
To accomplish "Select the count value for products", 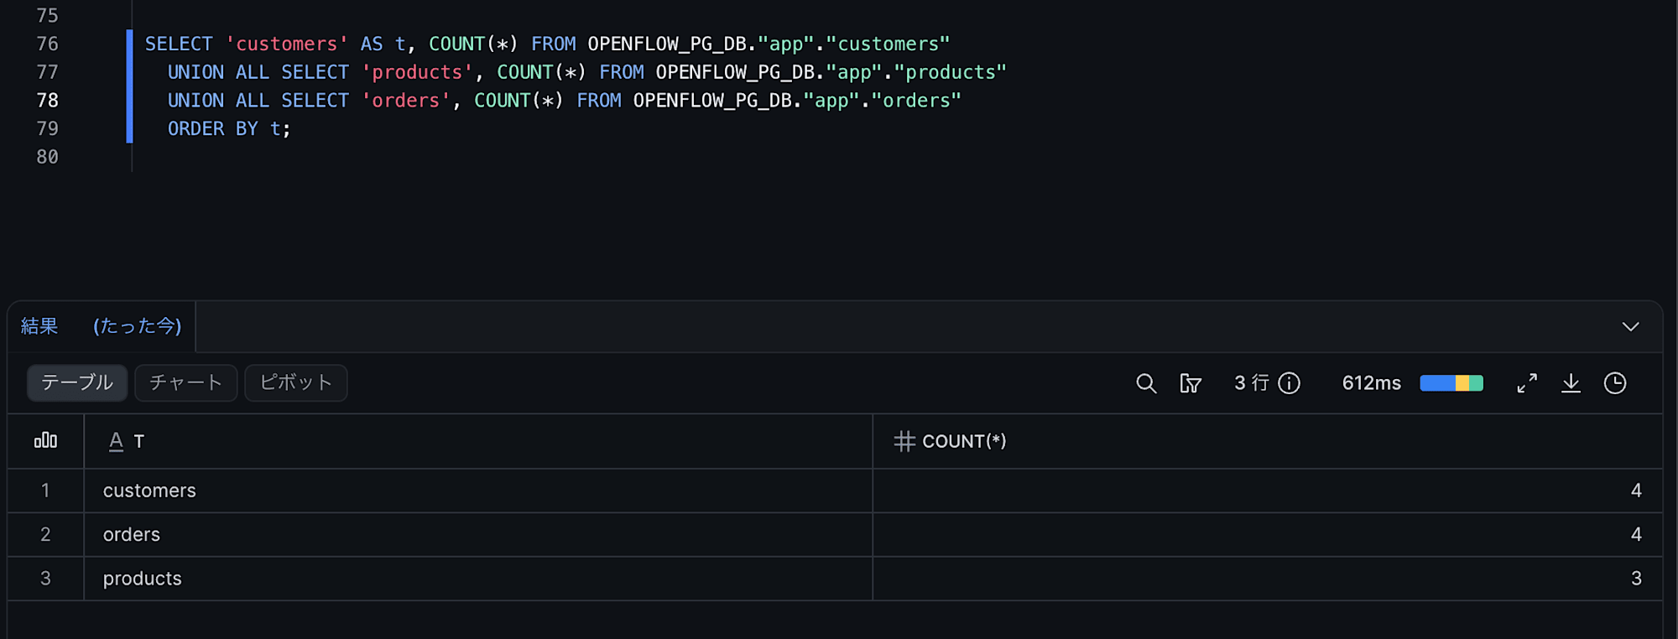I will (1268, 579).
